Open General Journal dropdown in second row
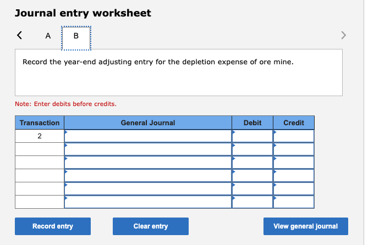390x245 pixels. [x=148, y=149]
